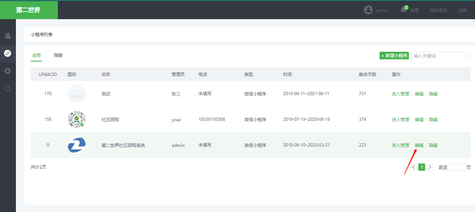
Task: Click 注销 to log out
Action: (x=462, y=10)
